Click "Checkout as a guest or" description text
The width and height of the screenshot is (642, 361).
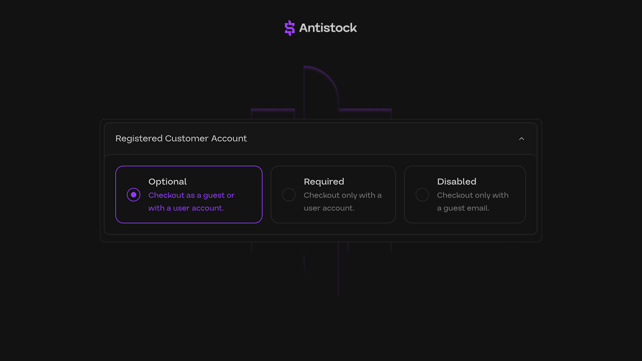coord(191,195)
